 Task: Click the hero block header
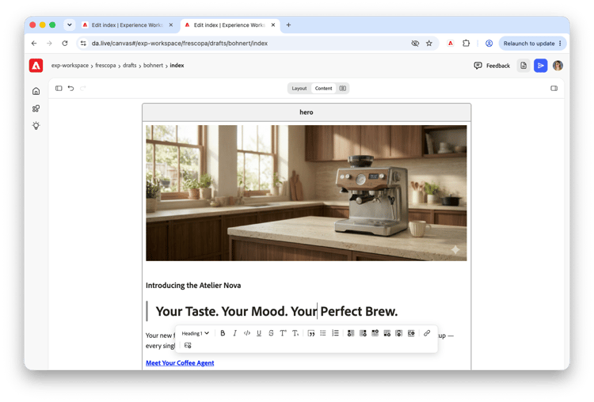[307, 112]
